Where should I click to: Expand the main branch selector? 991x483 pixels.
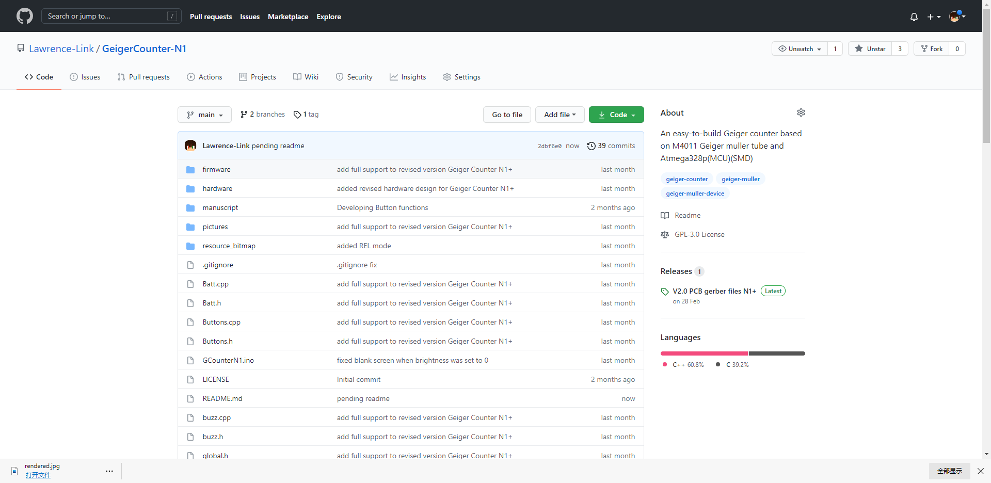click(204, 115)
